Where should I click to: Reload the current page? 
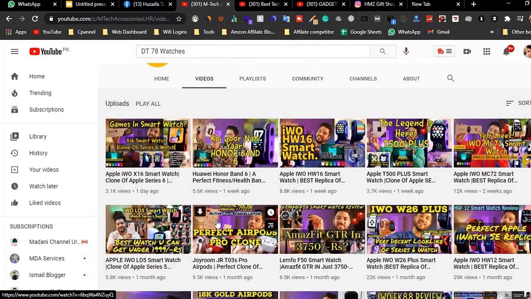tap(35, 19)
